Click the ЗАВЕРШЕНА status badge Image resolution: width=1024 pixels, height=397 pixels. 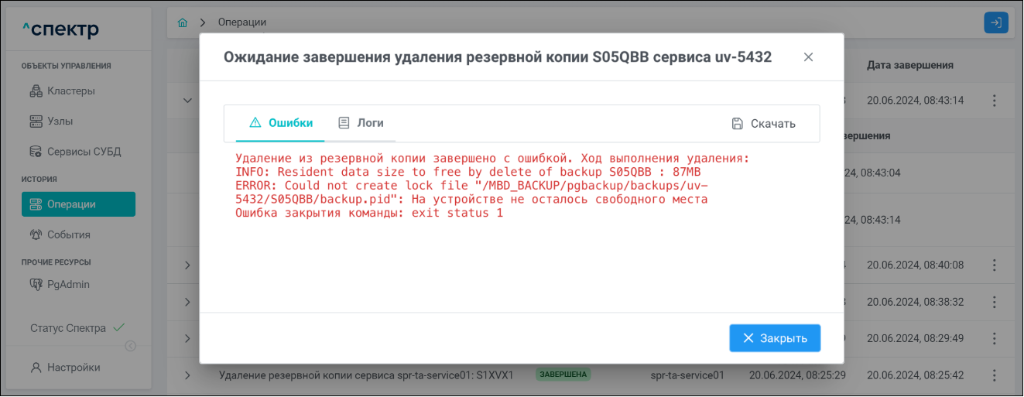pyautogui.click(x=563, y=375)
